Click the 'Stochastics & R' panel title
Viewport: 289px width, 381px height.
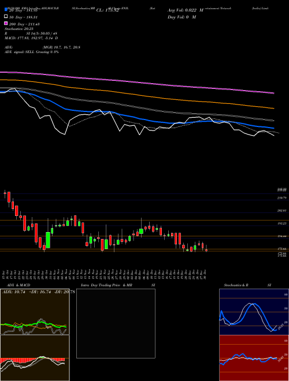point(236,285)
